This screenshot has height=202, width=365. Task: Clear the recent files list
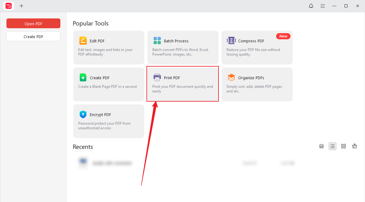tap(355, 146)
